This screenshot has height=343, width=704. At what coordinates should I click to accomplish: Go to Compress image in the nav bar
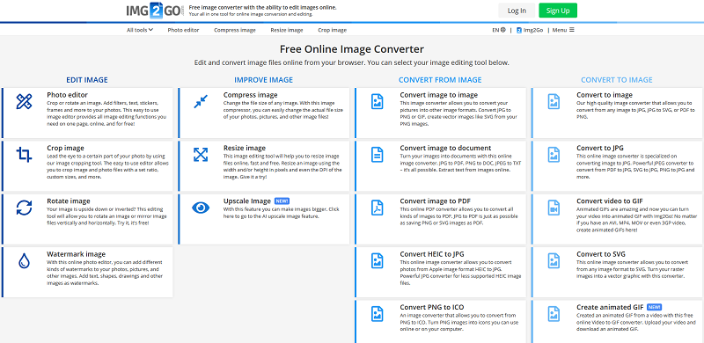(235, 30)
